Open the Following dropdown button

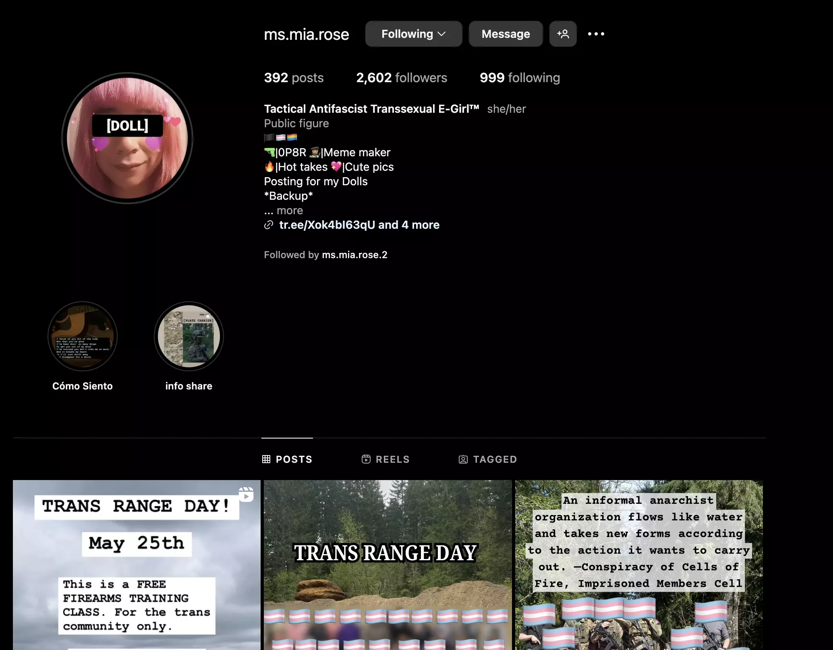point(414,34)
